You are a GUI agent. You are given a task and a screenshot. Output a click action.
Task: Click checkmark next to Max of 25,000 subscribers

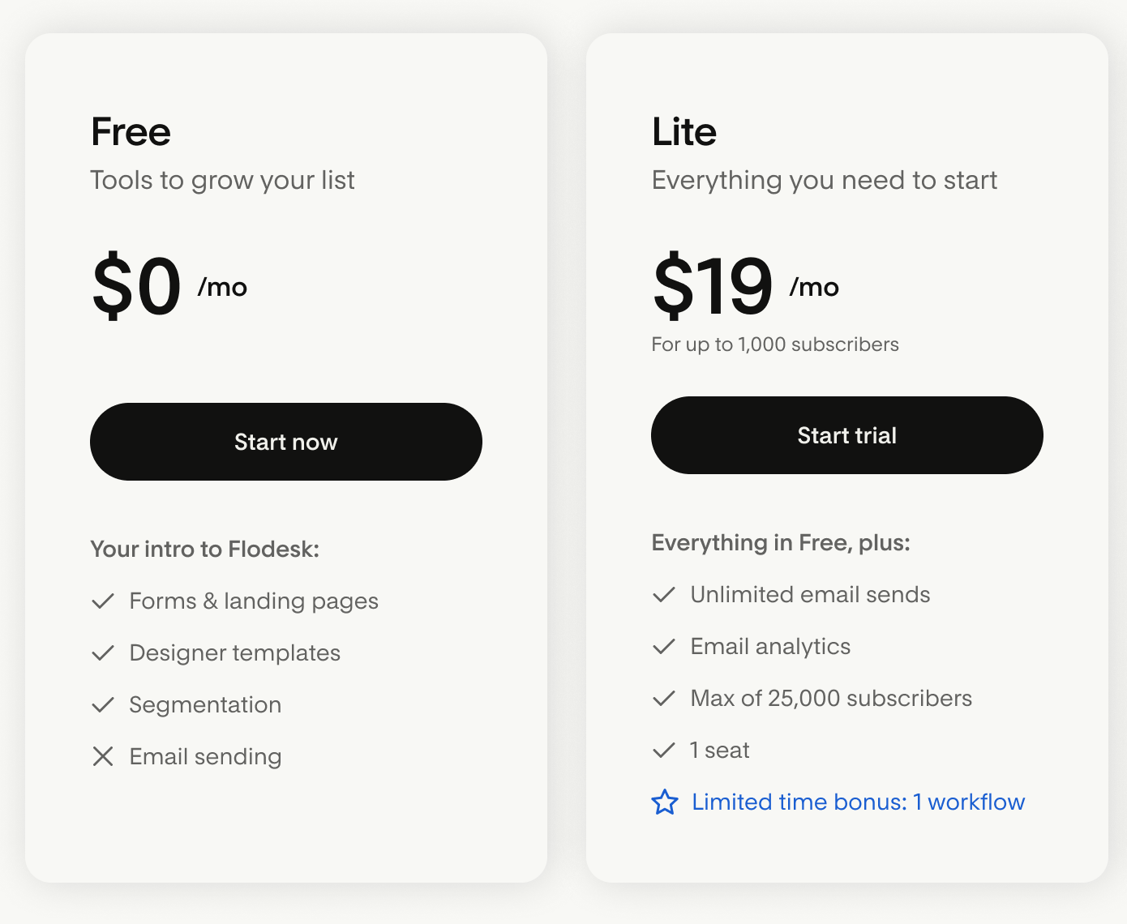(x=664, y=699)
